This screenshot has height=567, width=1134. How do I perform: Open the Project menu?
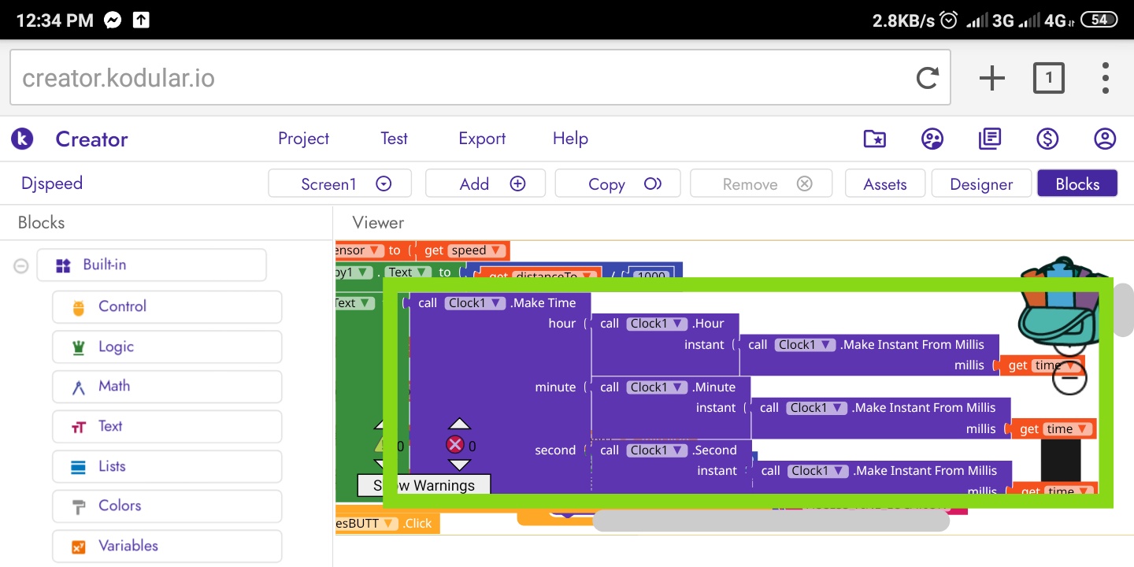coord(303,139)
